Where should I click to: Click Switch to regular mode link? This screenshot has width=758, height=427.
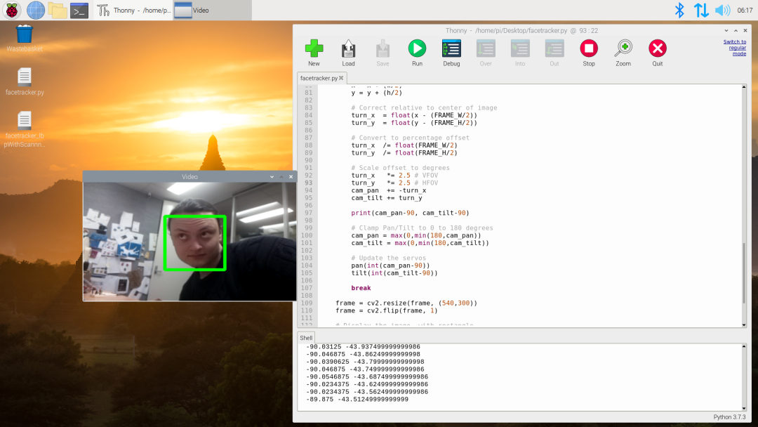[734, 47]
